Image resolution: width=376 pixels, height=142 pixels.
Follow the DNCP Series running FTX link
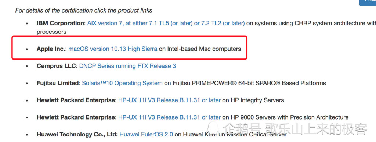(x=127, y=66)
